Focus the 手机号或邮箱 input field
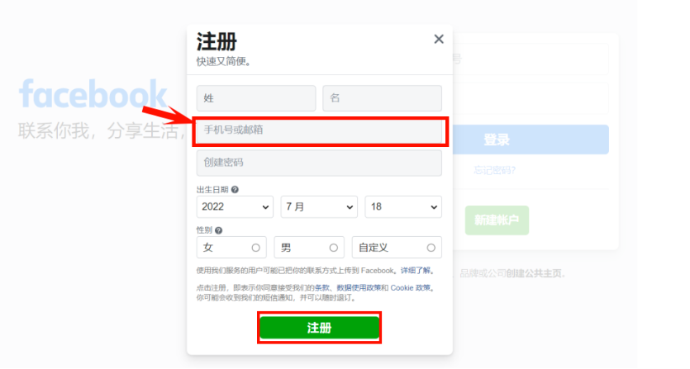The image size is (690, 369). coord(320,130)
